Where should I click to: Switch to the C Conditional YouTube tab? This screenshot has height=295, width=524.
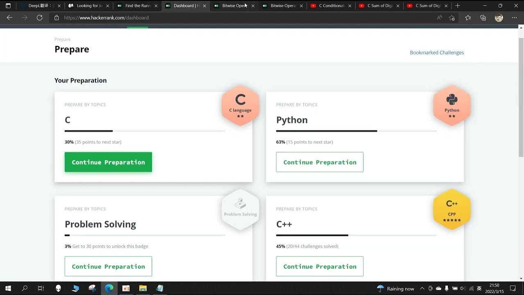331,6
